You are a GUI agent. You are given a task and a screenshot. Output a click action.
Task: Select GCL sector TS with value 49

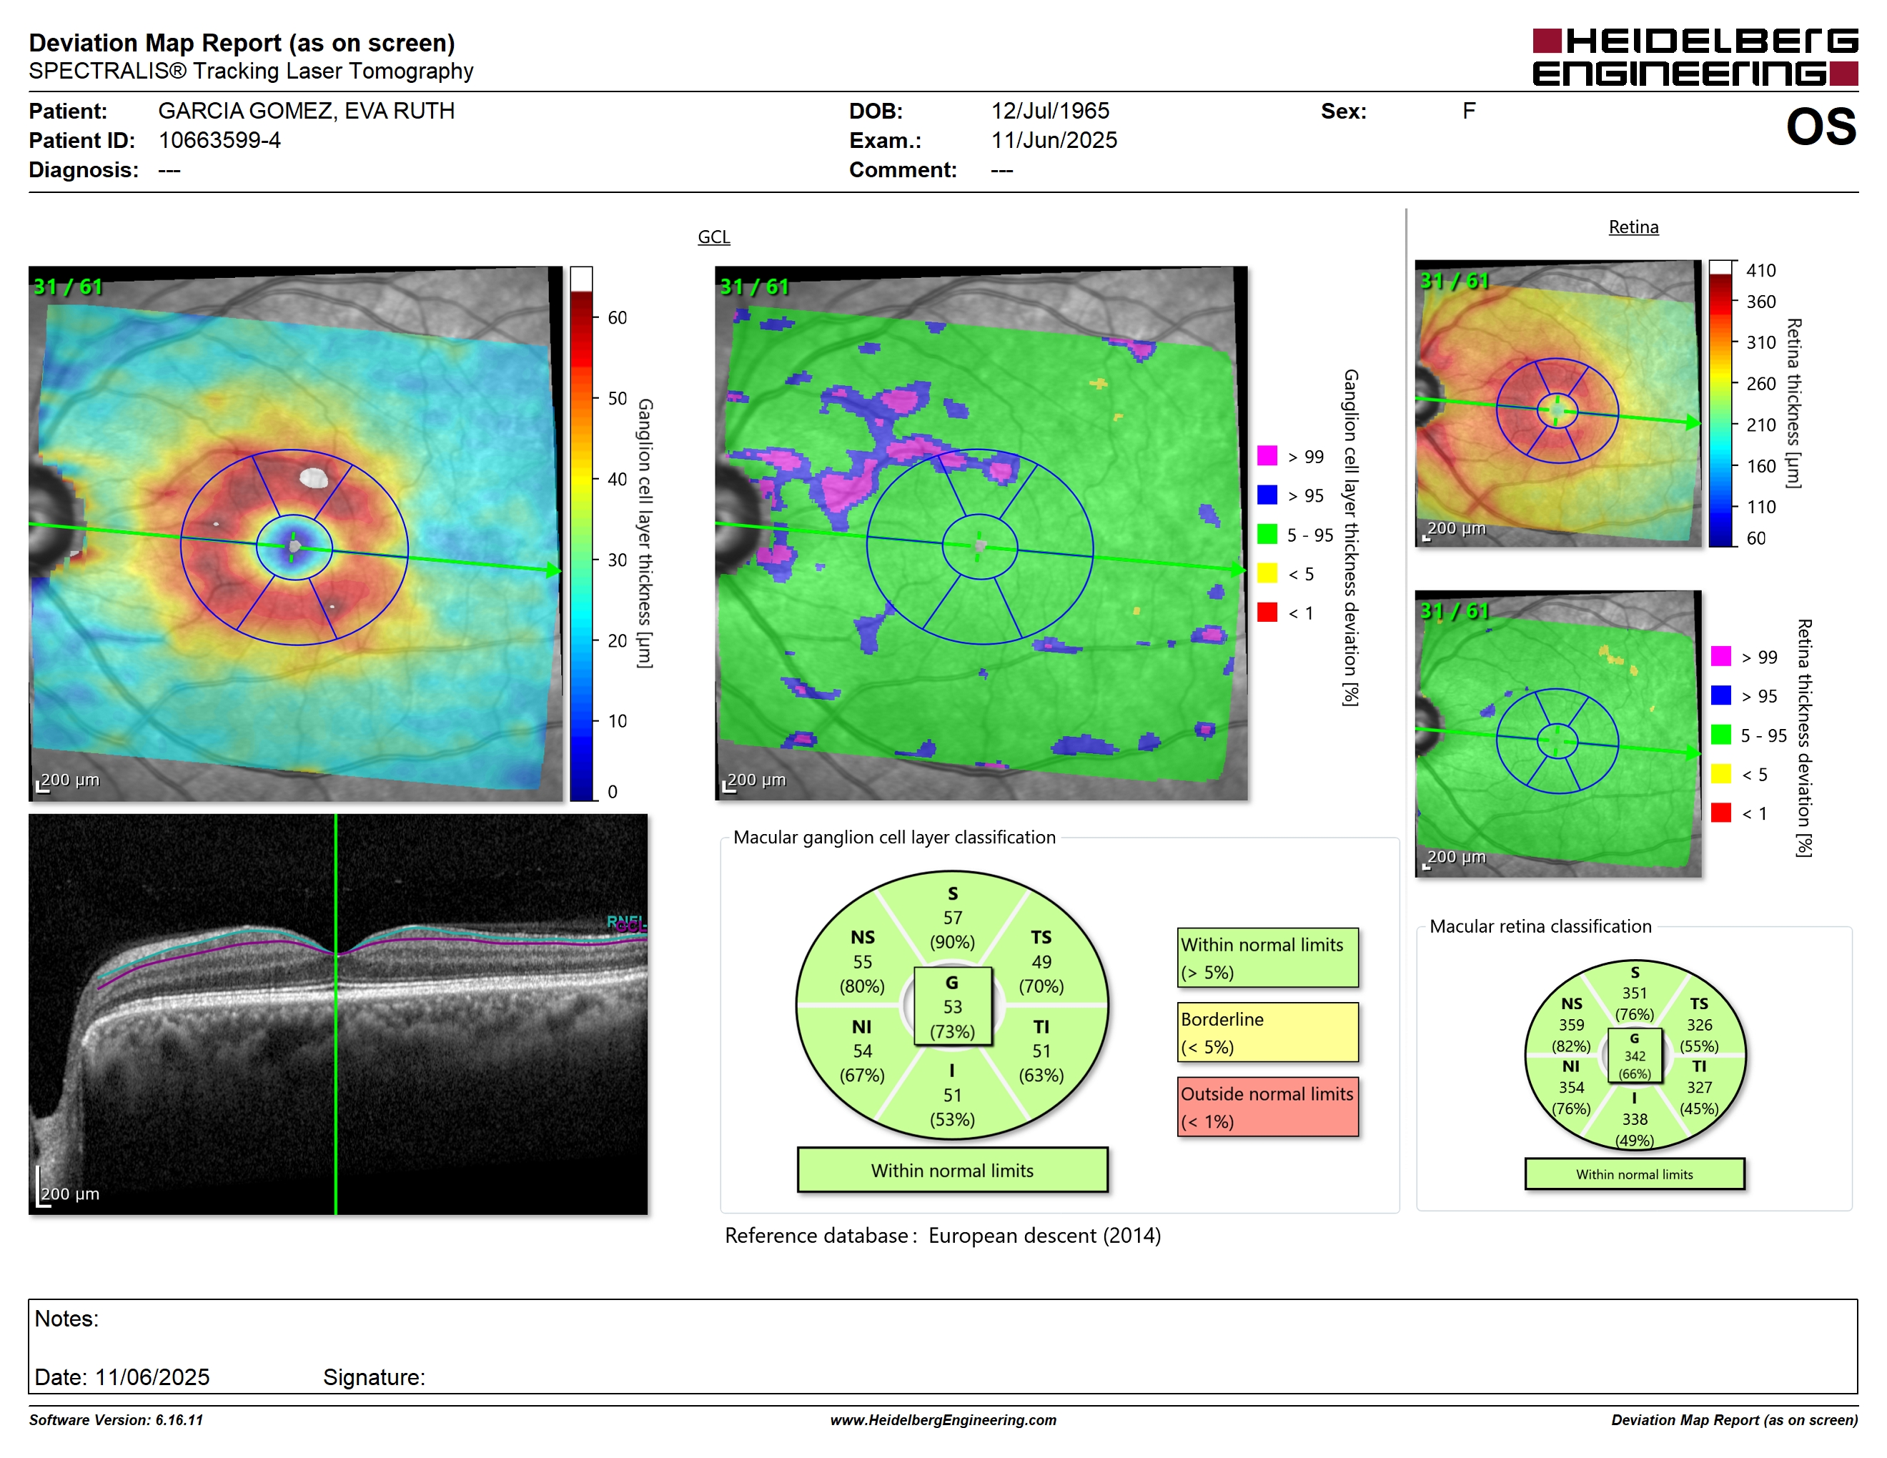(x=1041, y=961)
